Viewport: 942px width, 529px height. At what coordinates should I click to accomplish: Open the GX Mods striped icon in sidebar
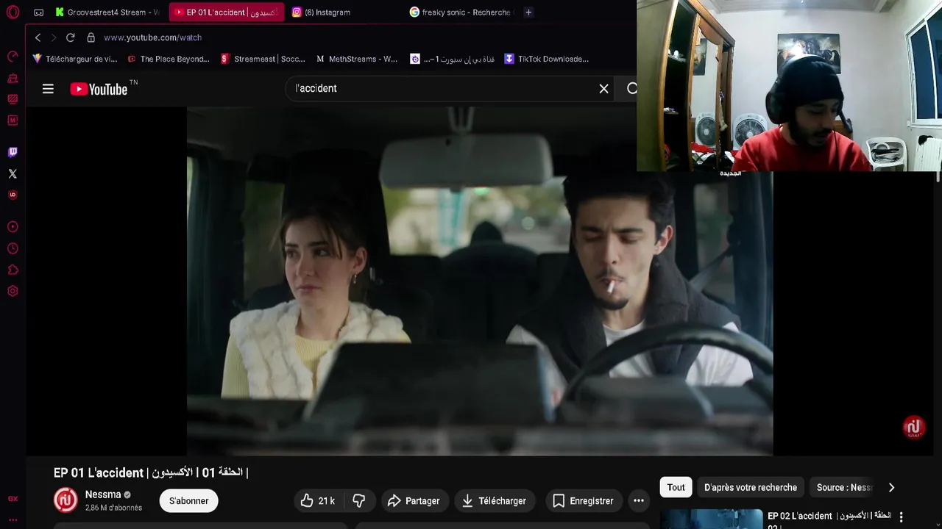pyautogui.click(x=13, y=98)
